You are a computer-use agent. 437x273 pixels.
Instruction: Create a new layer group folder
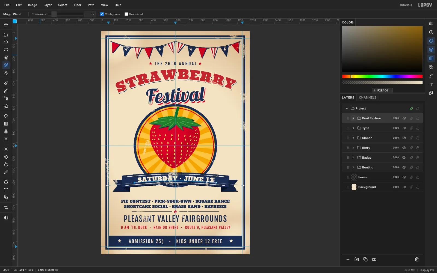(357, 259)
